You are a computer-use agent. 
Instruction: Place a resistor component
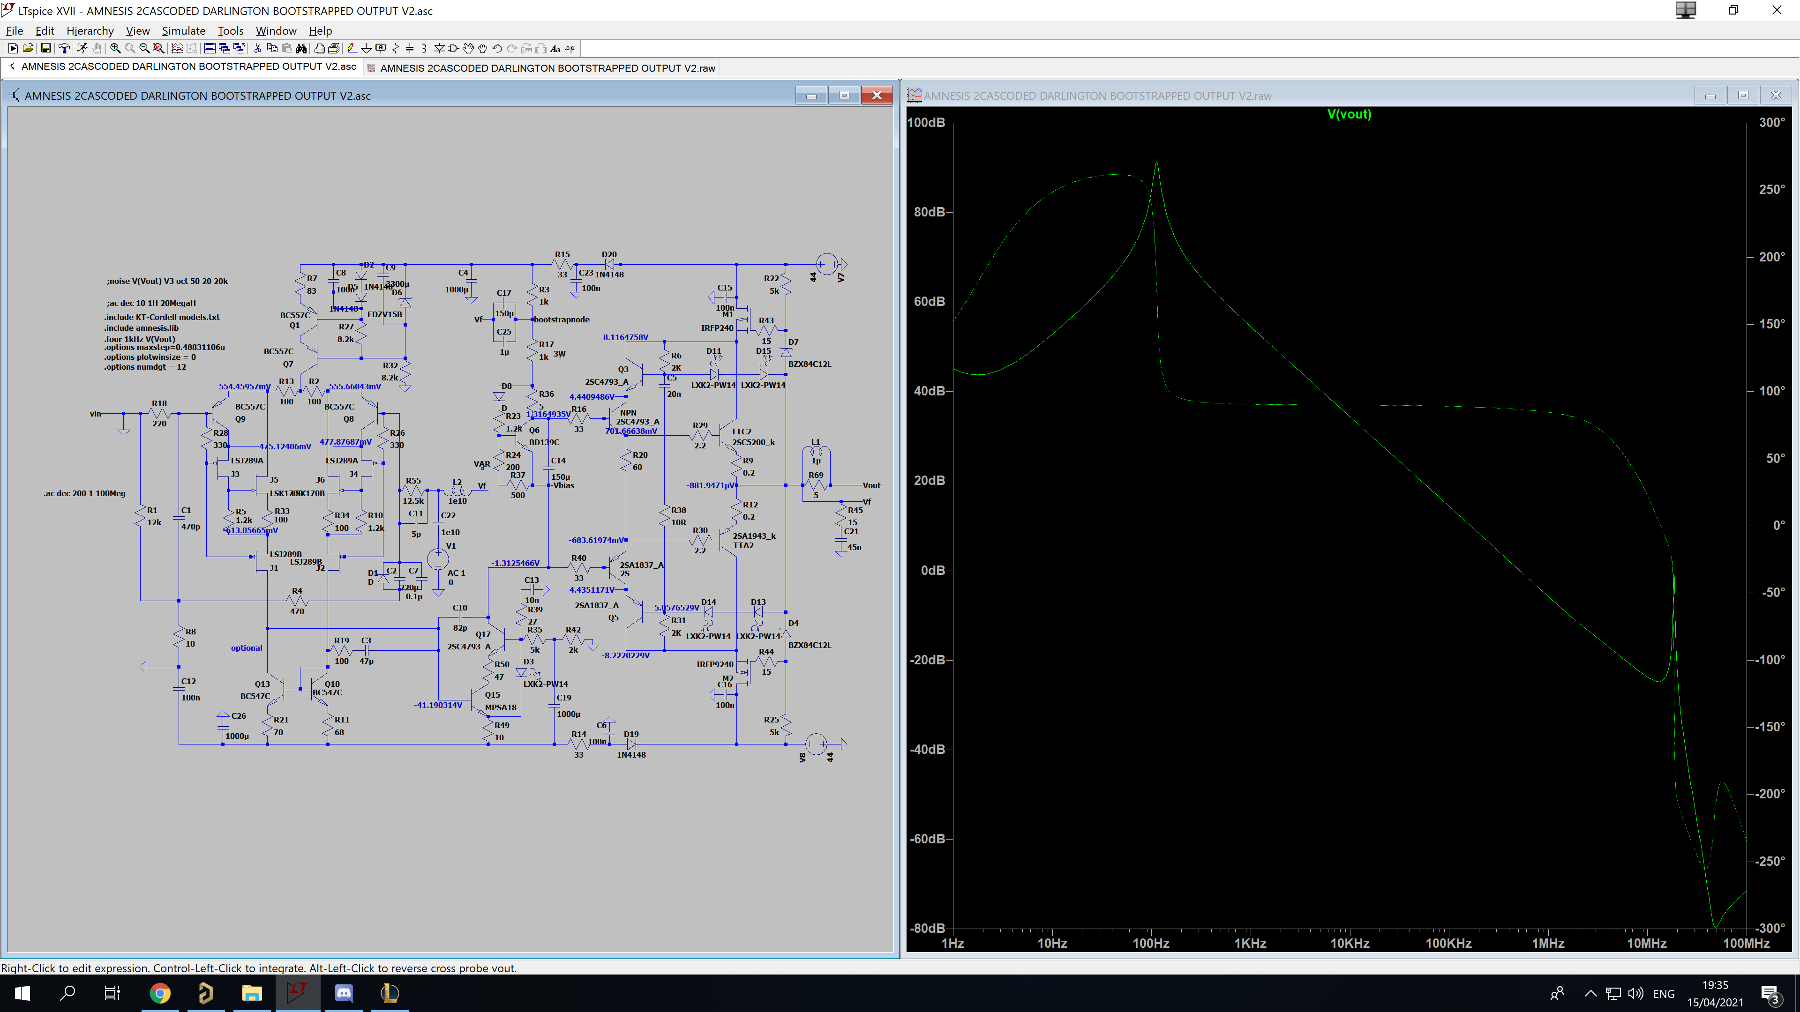pyautogui.click(x=396, y=48)
